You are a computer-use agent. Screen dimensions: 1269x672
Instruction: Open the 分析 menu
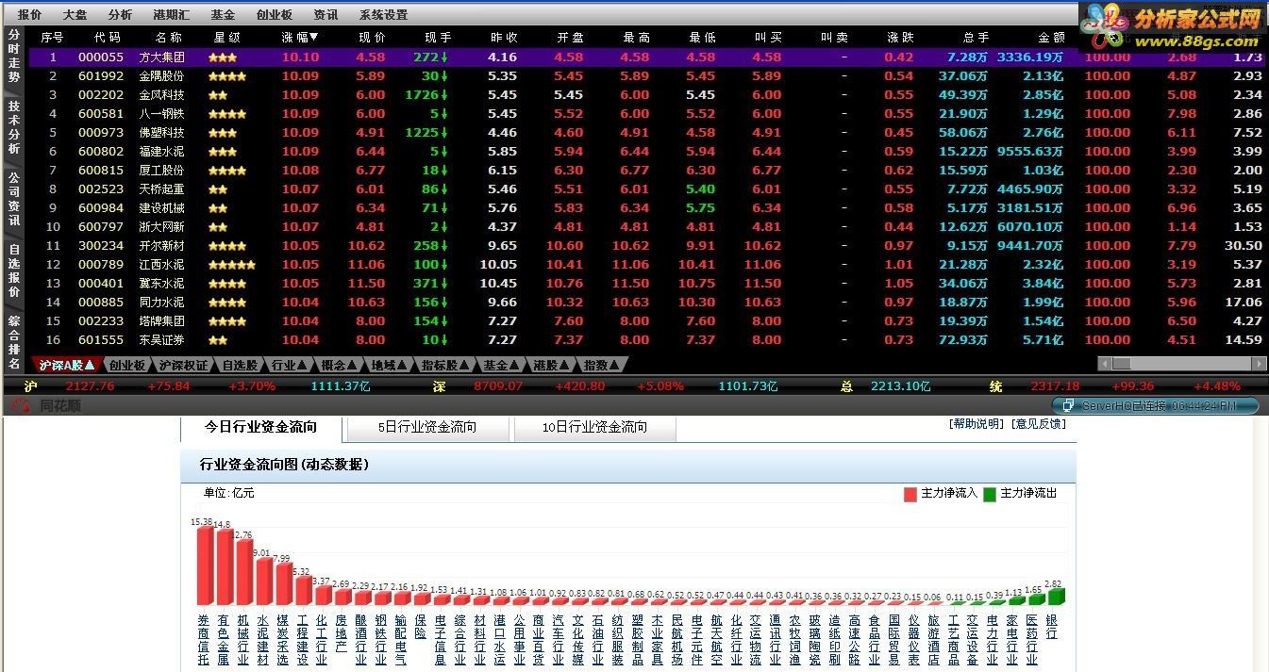point(120,15)
